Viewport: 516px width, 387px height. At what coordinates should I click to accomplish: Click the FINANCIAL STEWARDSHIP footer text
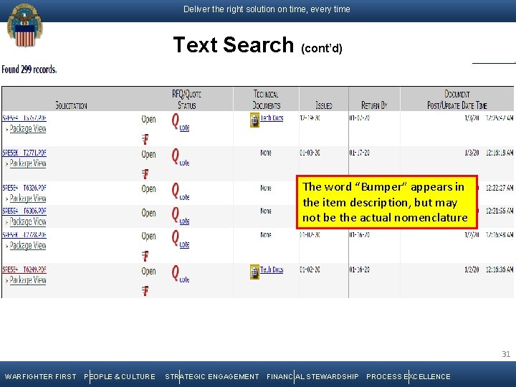(312, 376)
